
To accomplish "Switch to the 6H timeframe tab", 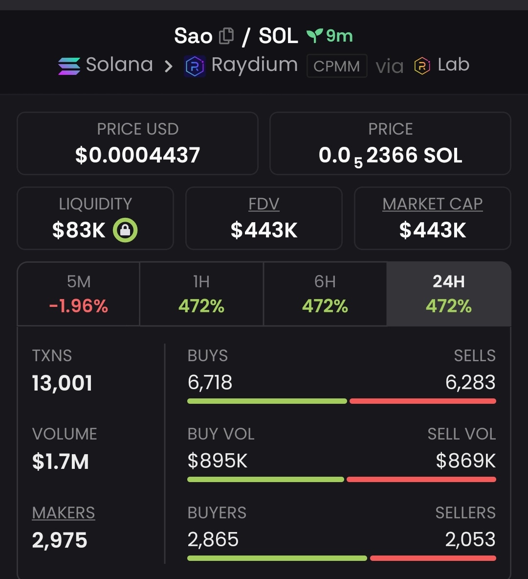I will [x=325, y=294].
